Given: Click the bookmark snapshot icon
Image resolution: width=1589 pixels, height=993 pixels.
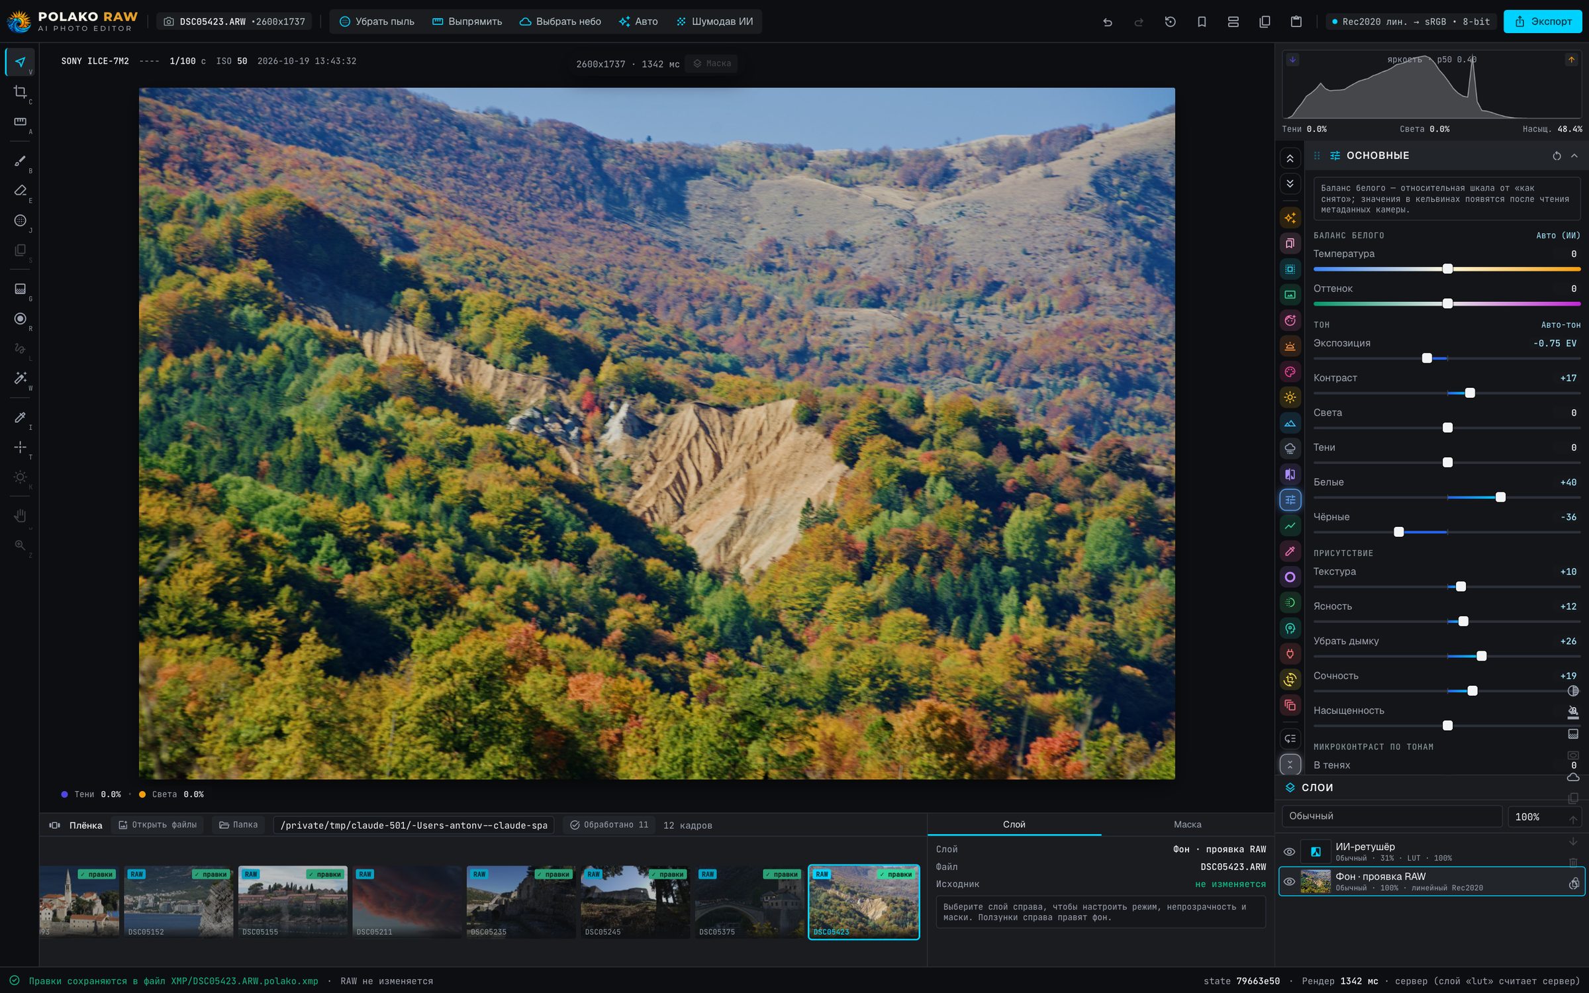Looking at the screenshot, I should 1202,22.
